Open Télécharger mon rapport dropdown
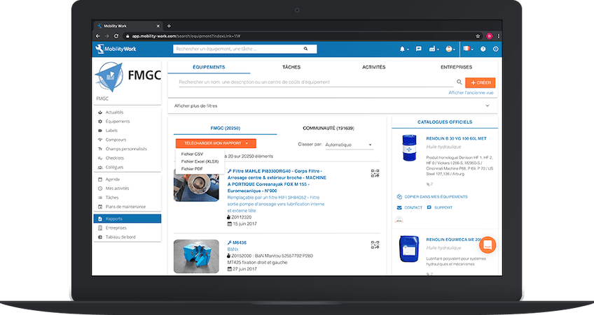 (x=216, y=143)
